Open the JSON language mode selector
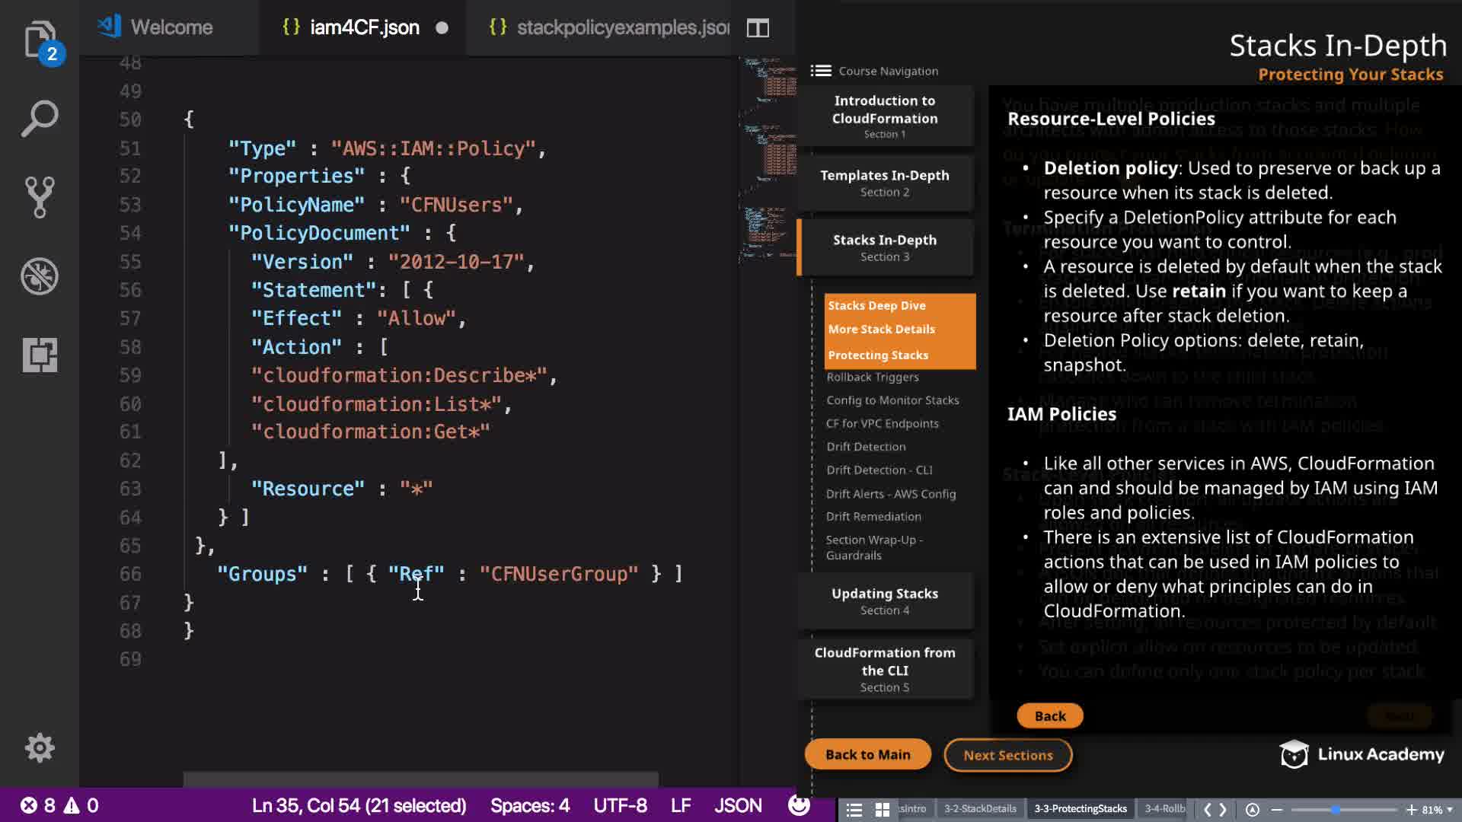This screenshot has height=822, width=1462. pyautogui.click(x=737, y=805)
